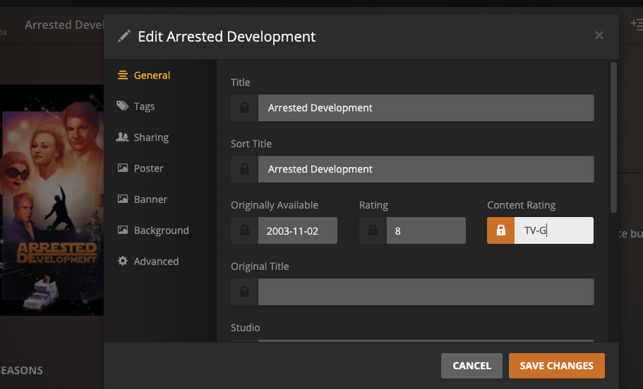Go to the Banner tab
The width and height of the screenshot is (643, 389).
[x=150, y=199]
